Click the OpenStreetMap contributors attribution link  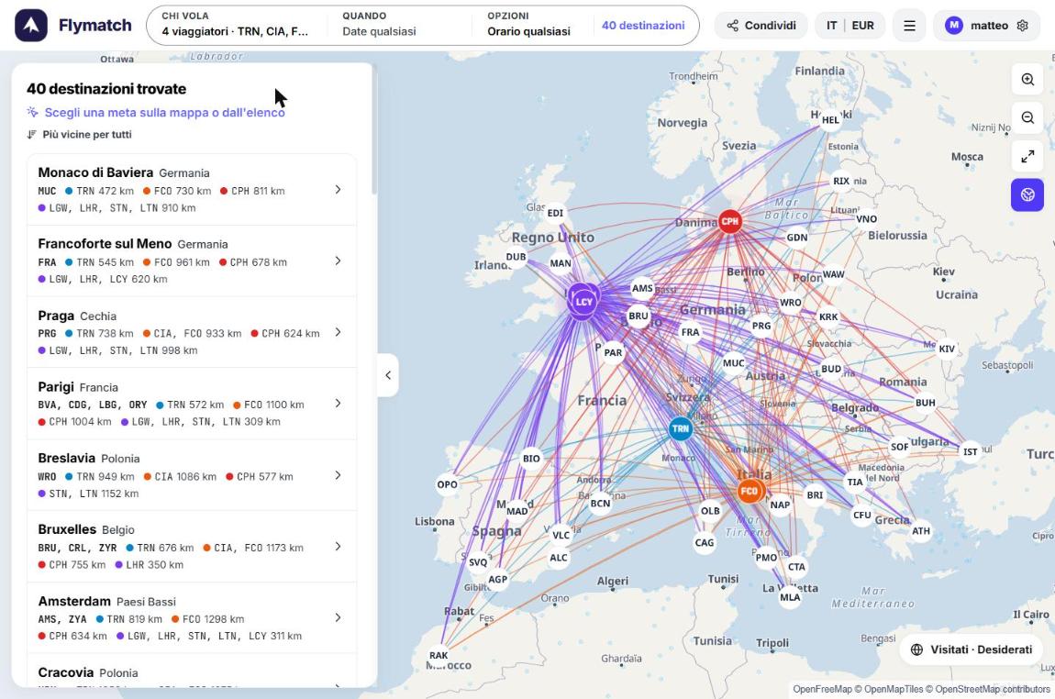(994, 690)
